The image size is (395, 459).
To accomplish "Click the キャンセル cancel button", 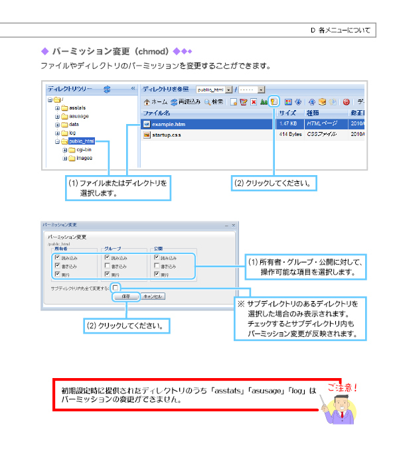I will point(153,296).
